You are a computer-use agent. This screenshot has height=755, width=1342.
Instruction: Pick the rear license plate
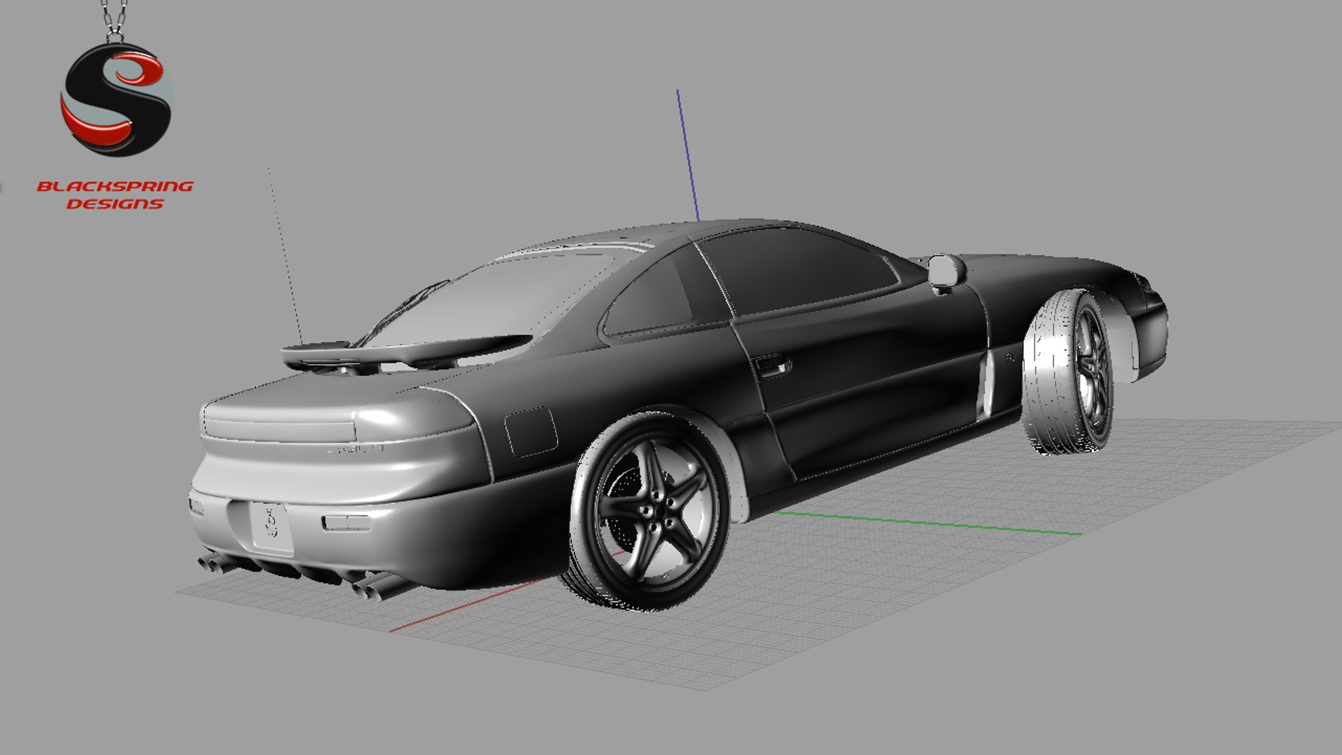(x=271, y=528)
